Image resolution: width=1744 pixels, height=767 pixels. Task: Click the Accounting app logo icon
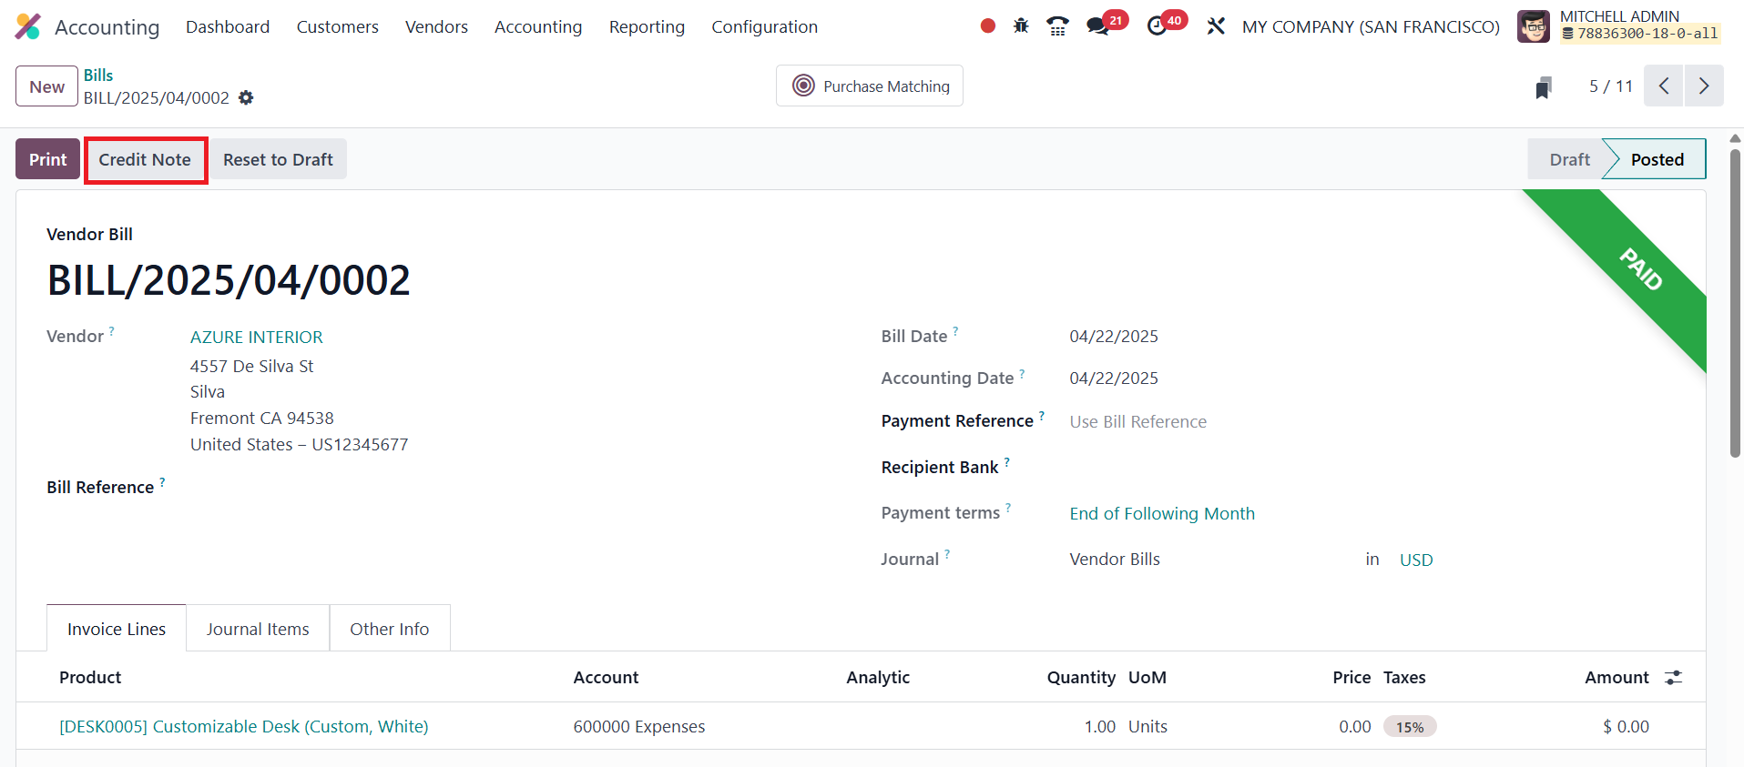click(28, 27)
